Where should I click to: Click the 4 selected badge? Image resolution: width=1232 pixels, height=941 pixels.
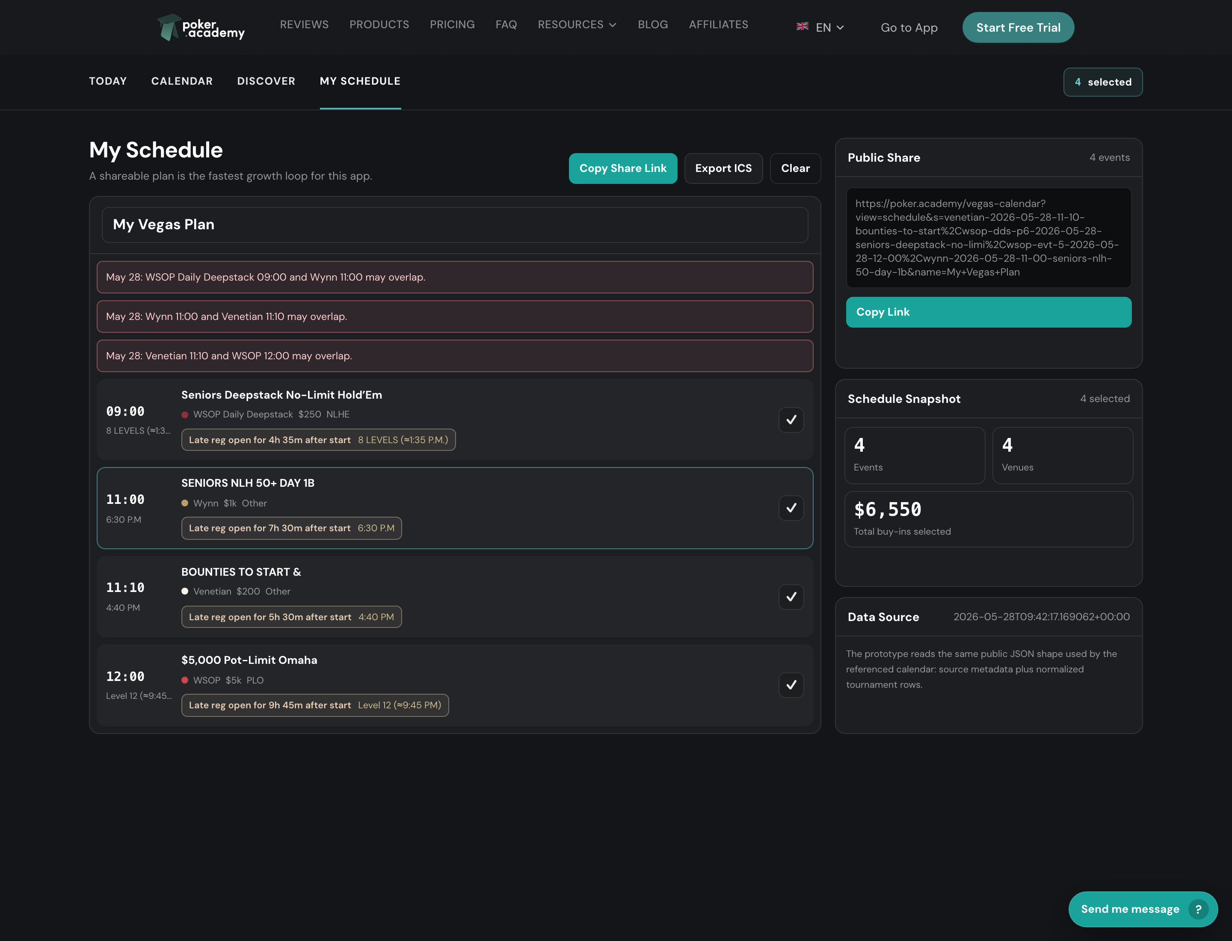pos(1102,82)
